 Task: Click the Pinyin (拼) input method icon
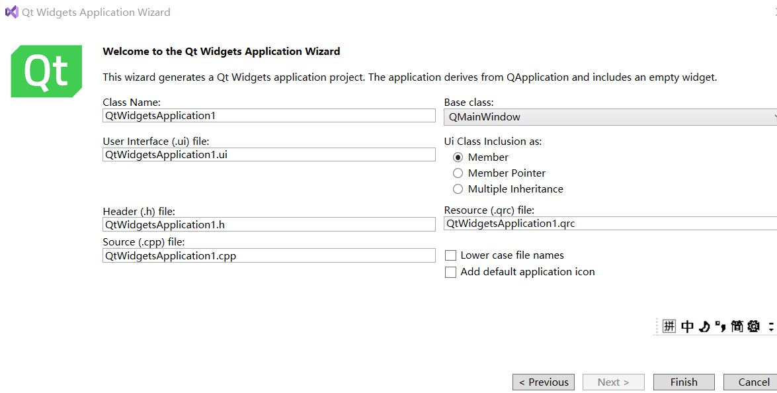pyautogui.click(x=669, y=326)
